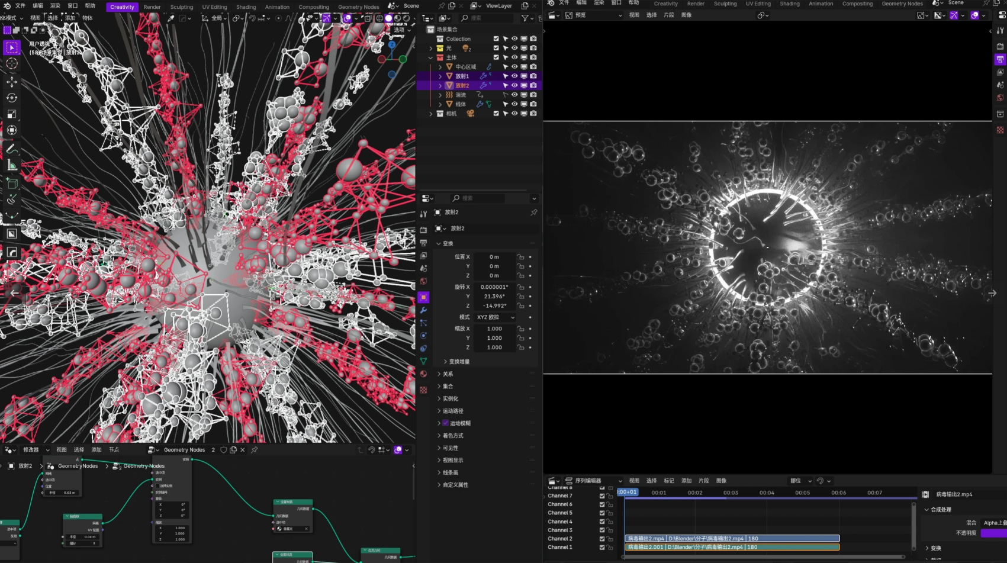Toggle exclude checkbox for 主体 collection
Screen dimensions: 1007x563
coord(496,57)
